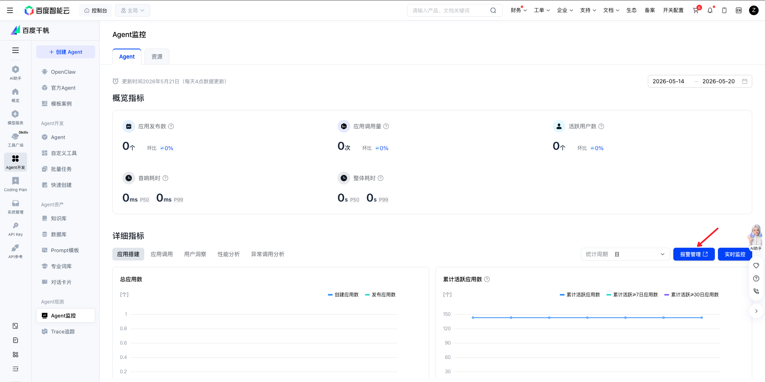Click the search magnifier icon
Image resolution: width=765 pixels, height=382 pixels.
(x=493, y=10)
